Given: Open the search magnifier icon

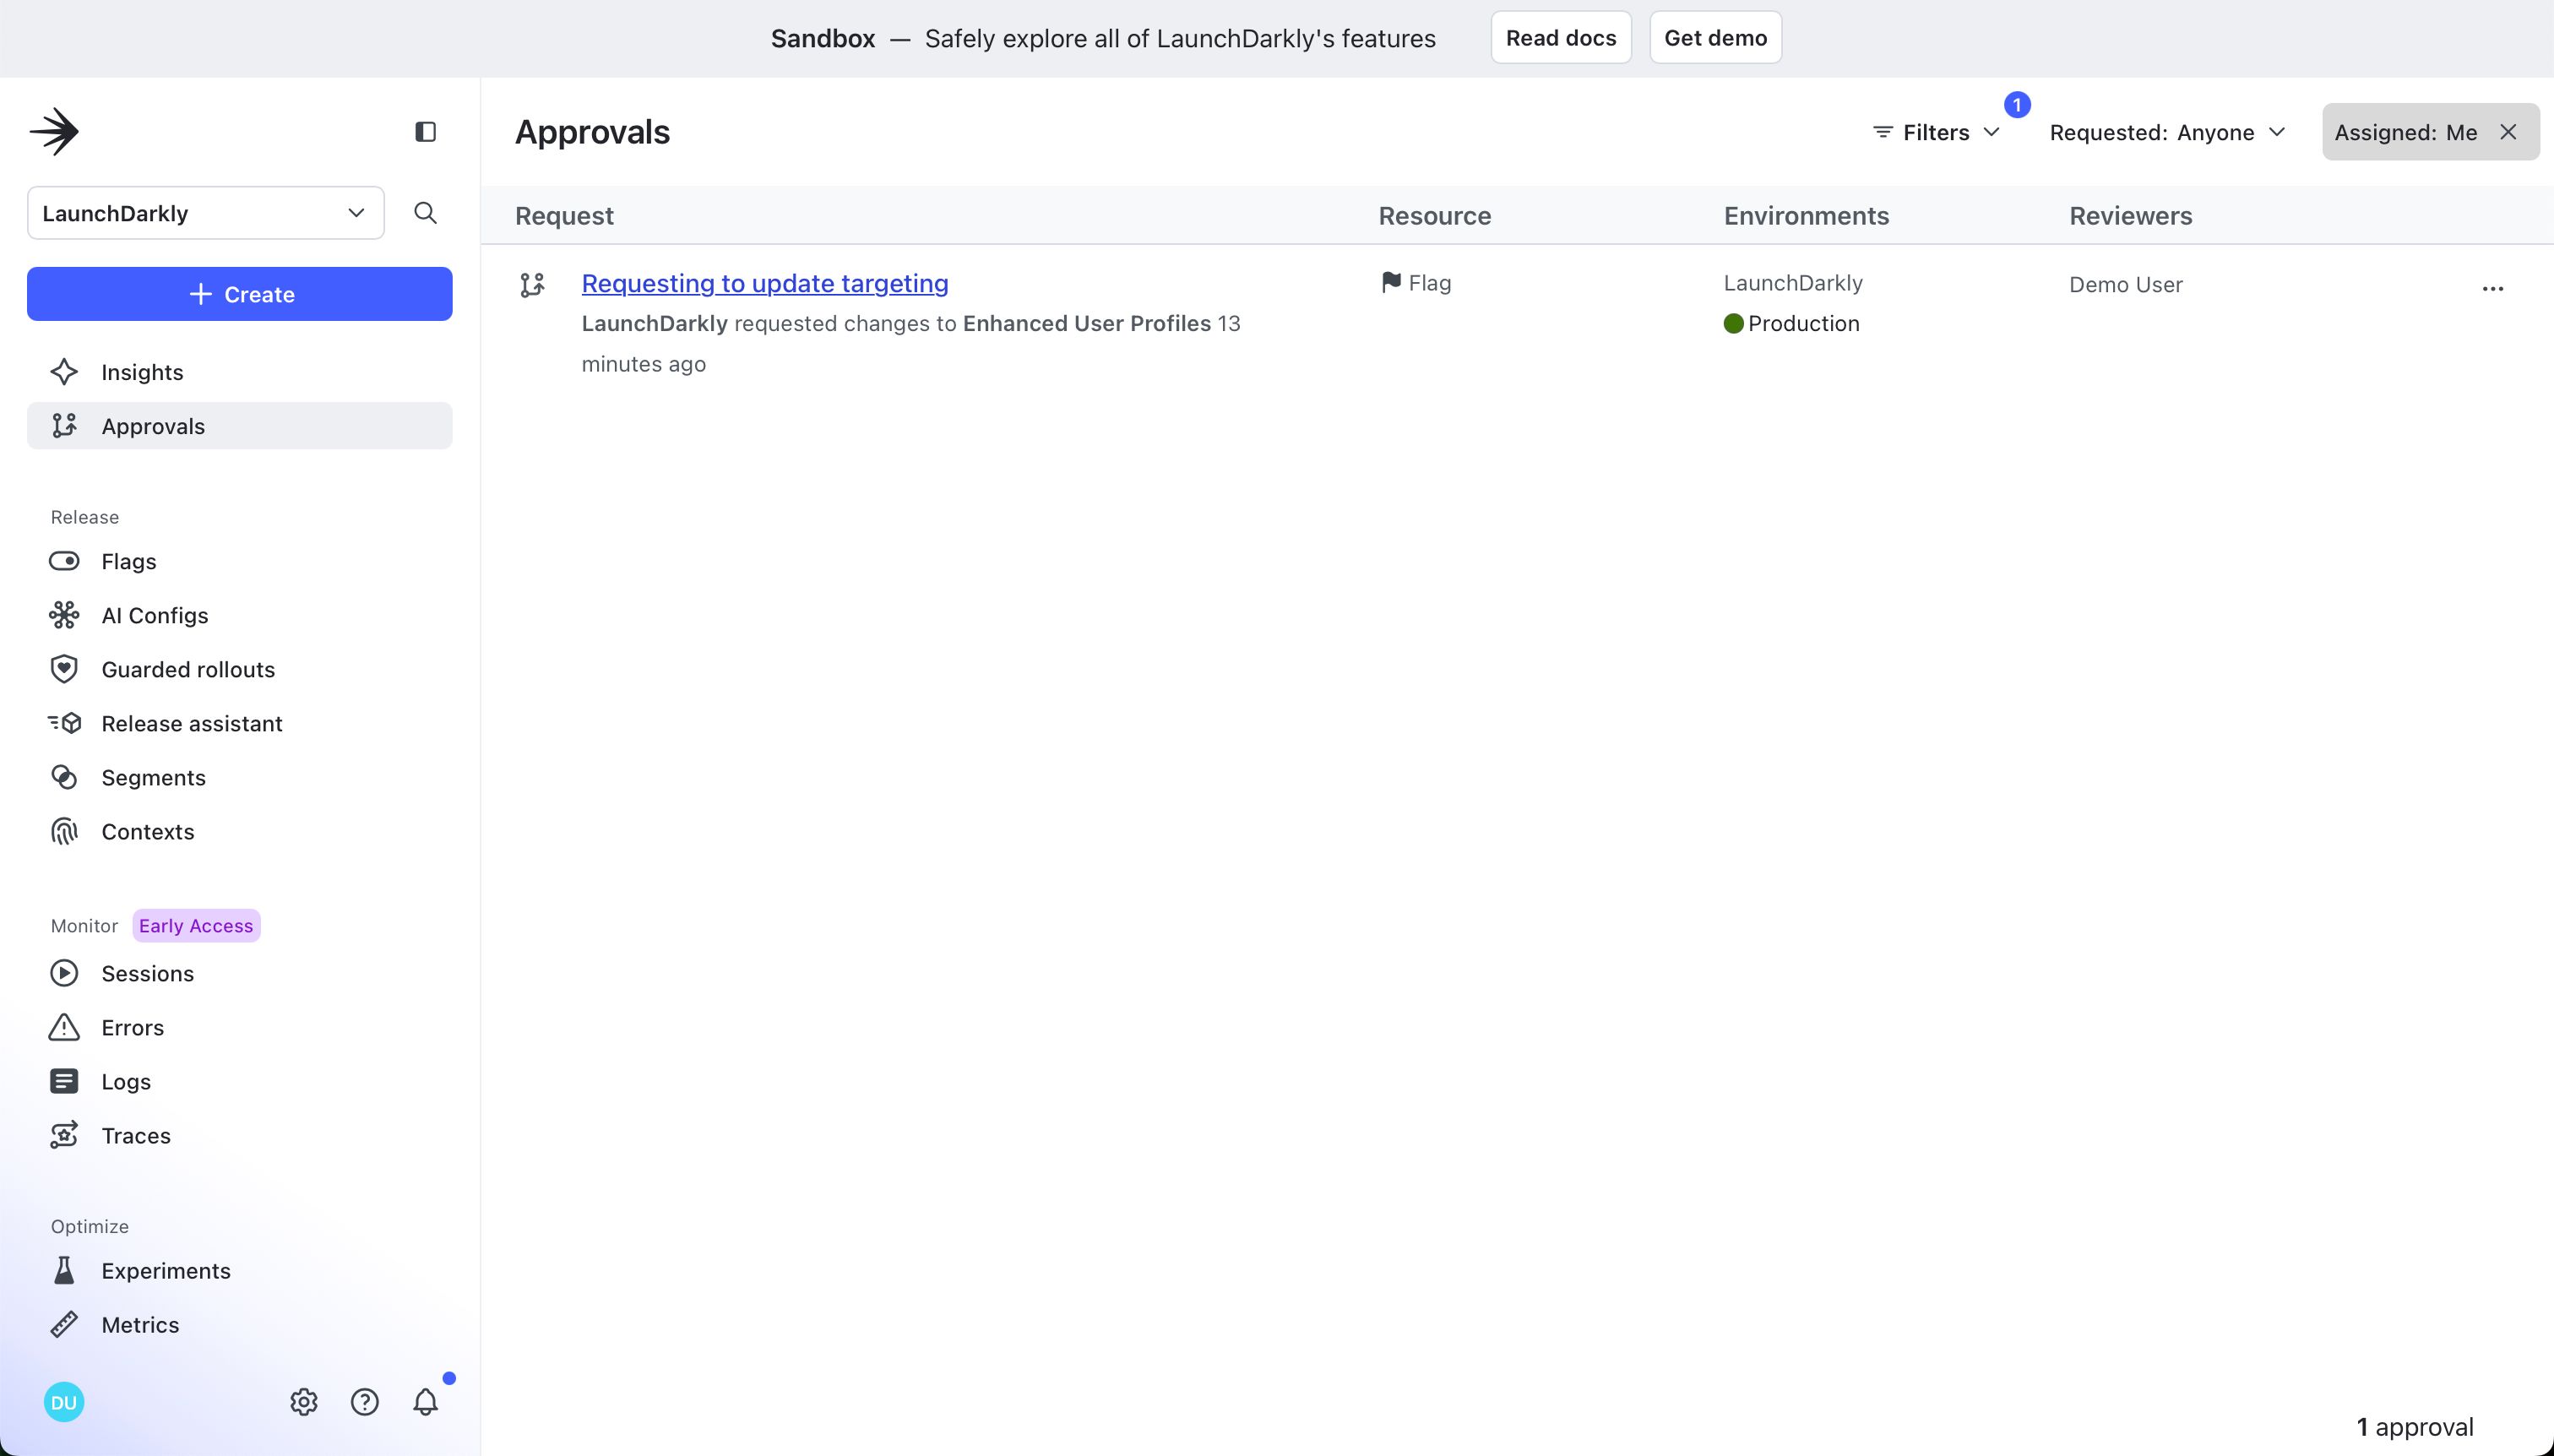Looking at the screenshot, I should click(x=425, y=213).
